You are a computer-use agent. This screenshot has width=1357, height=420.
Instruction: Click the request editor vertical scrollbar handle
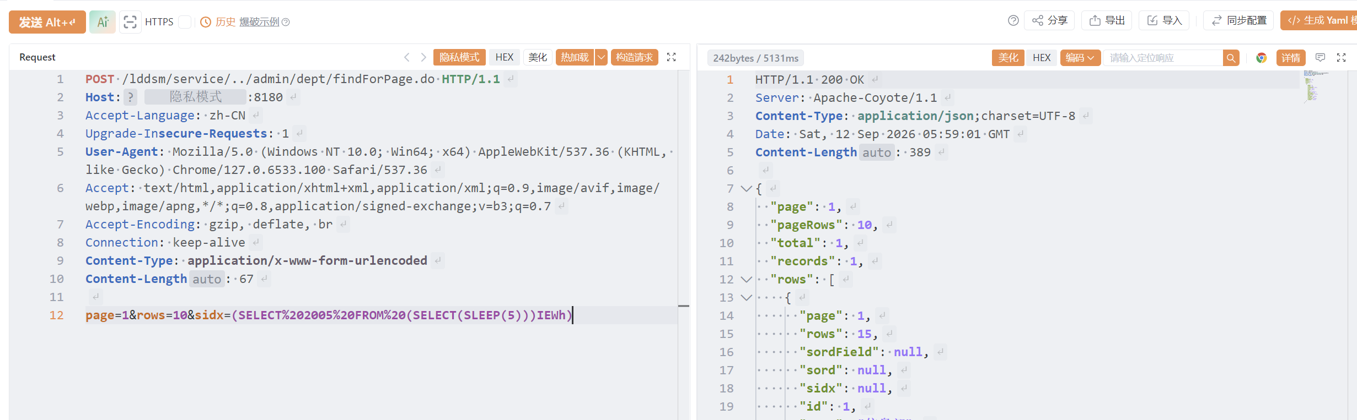pos(684,306)
